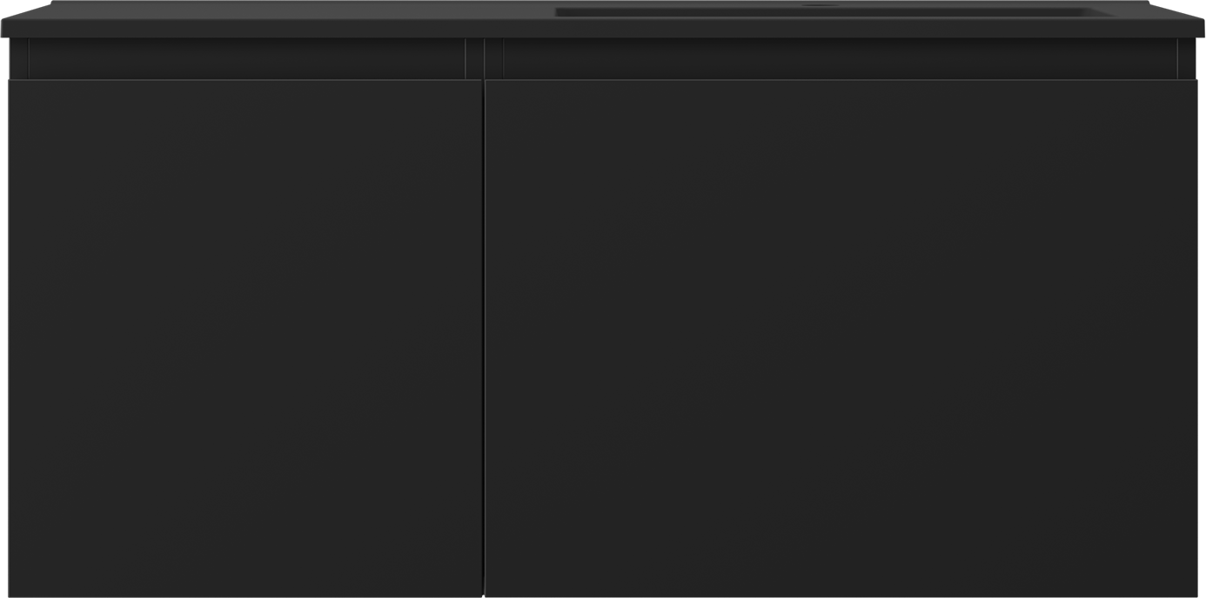Select the right handle-recess strip under the basin
This screenshot has height=598, width=1206.
pyautogui.click(x=840, y=58)
